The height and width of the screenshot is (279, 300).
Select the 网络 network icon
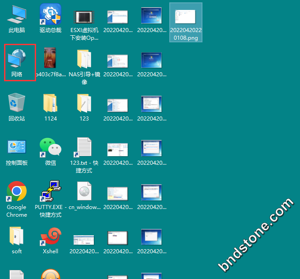(x=17, y=63)
